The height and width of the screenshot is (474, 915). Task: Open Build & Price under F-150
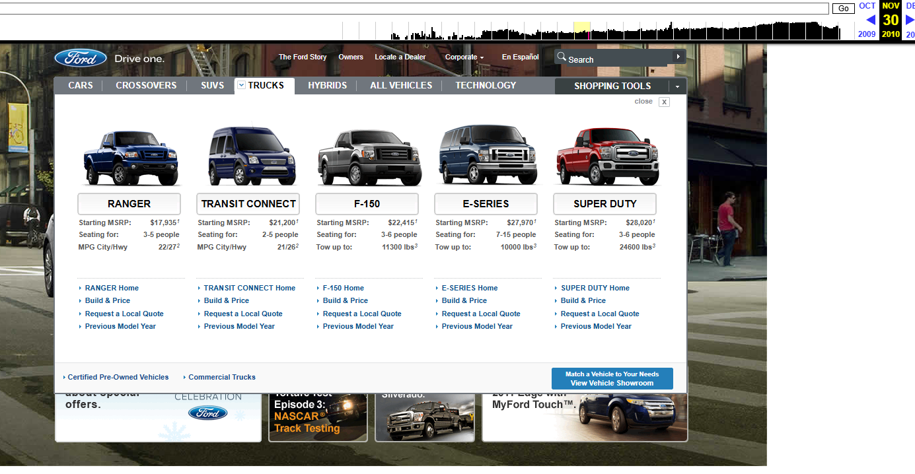coord(346,300)
